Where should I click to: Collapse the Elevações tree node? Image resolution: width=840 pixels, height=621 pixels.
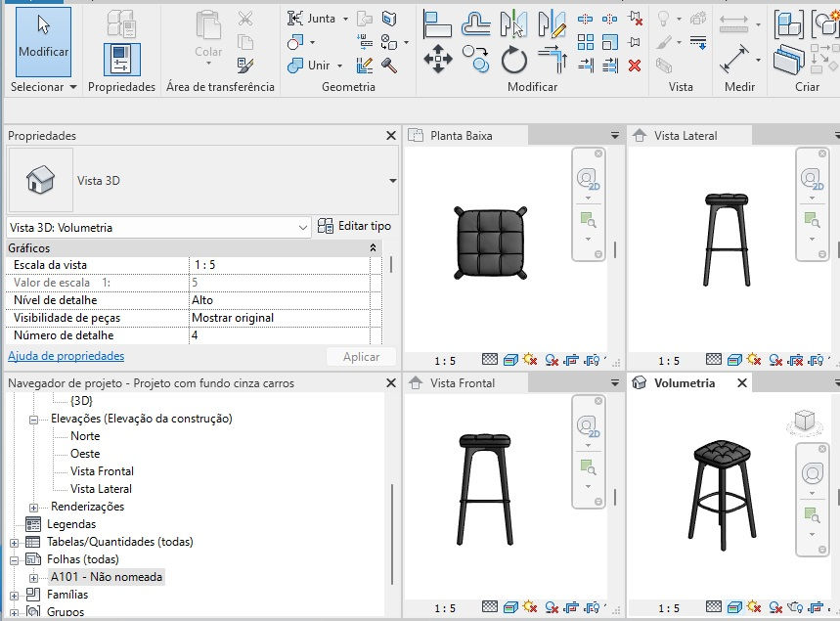click(33, 420)
